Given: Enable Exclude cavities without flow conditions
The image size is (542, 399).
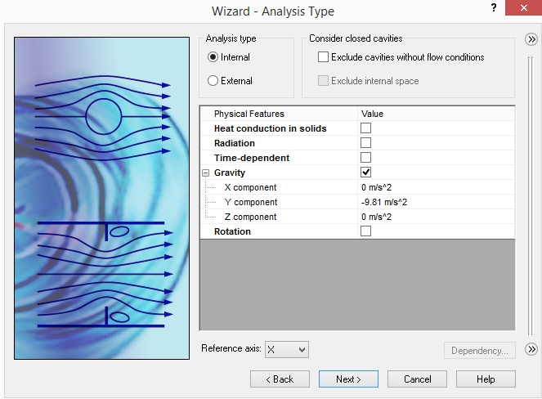Looking at the screenshot, I should click(x=323, y=57).
